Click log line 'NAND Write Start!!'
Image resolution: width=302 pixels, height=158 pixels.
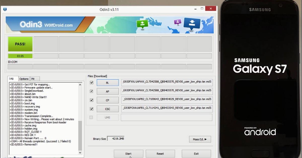pyautogui.click(x=28, y=97)
